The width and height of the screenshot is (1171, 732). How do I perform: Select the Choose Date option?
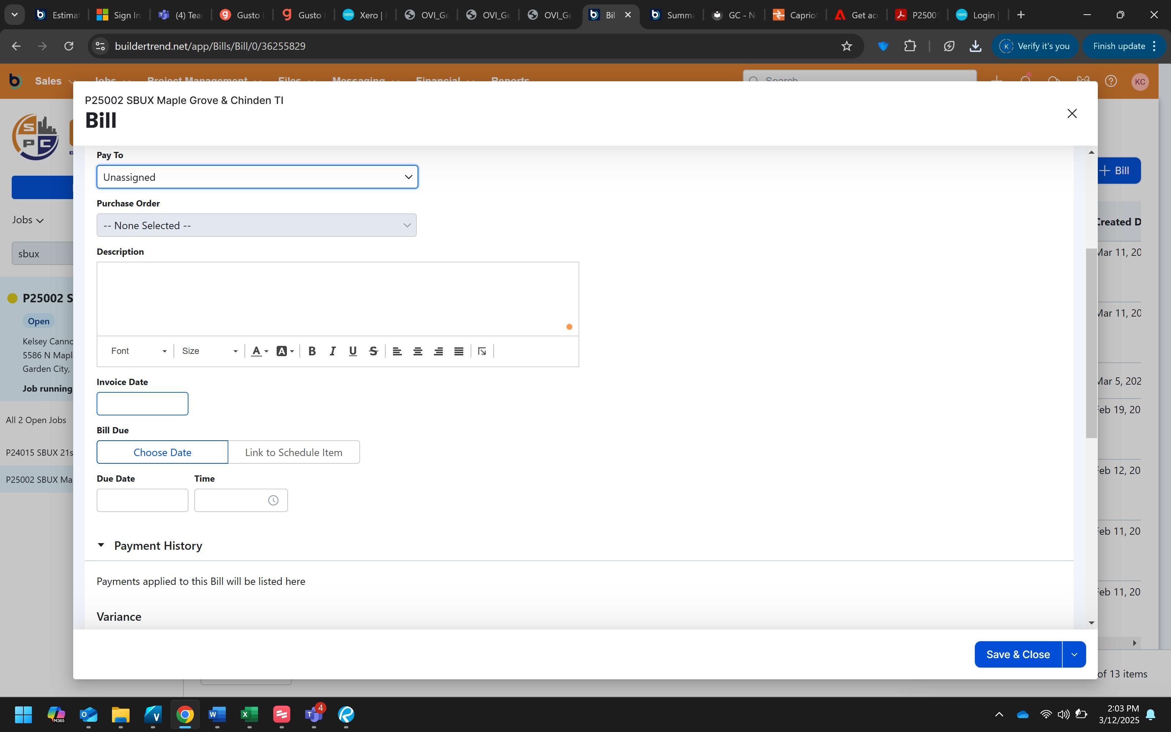pyautogui.click(x=162, y=452)
